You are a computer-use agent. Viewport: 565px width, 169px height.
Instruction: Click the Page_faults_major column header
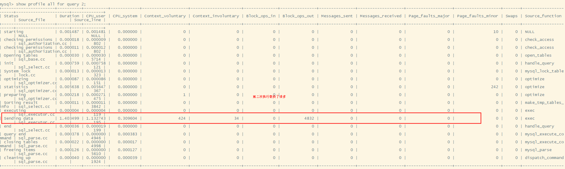tap(429, 16)
